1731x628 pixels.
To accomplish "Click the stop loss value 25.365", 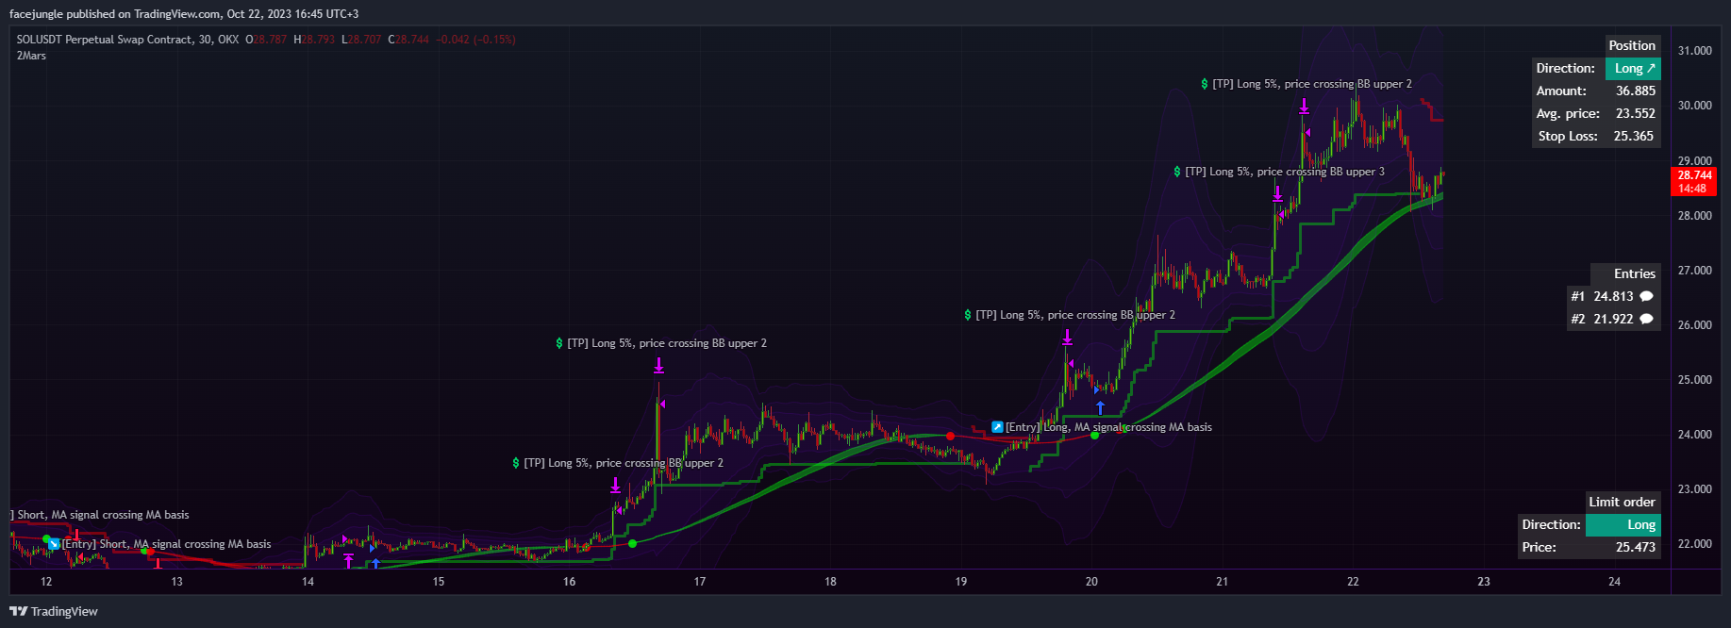I will [1634, 136].
